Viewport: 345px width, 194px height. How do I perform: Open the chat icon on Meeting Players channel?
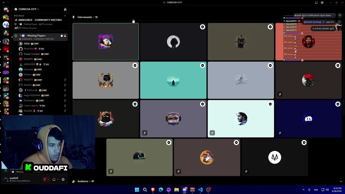[62, 36]
